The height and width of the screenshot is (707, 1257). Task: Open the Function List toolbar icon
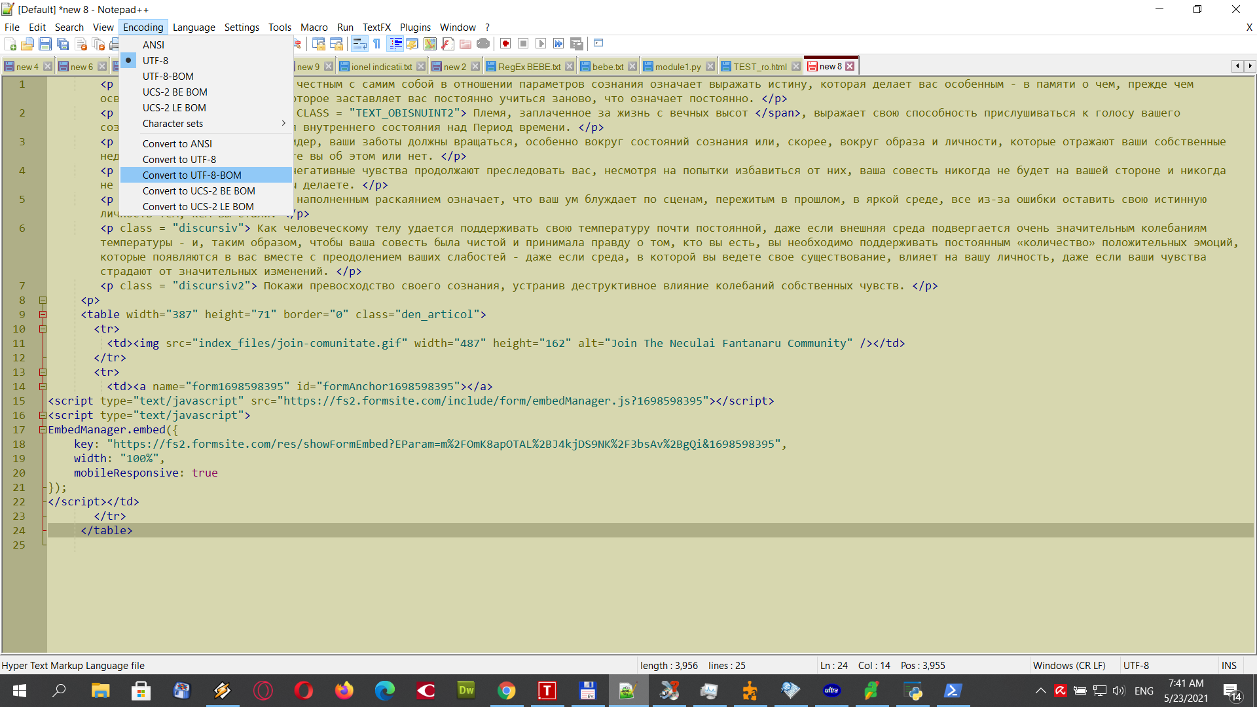pyautogui.click(x=448, y=44)
